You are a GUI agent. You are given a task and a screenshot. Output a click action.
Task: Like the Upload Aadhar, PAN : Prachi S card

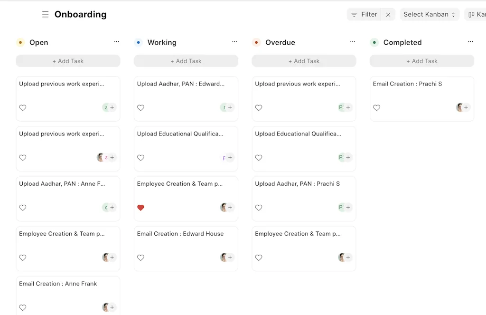(259, 208)
